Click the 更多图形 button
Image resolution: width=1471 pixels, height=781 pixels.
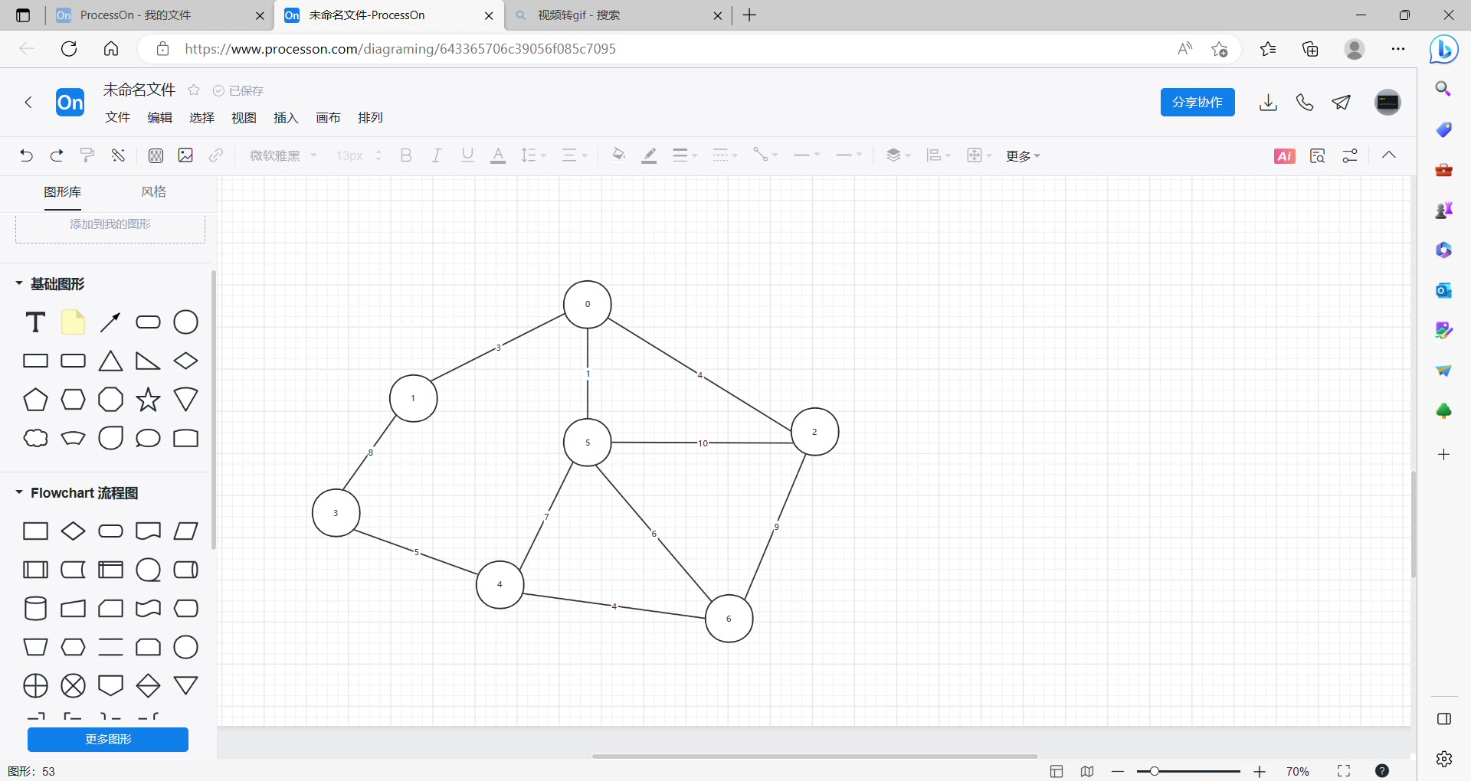click(108, 739)
